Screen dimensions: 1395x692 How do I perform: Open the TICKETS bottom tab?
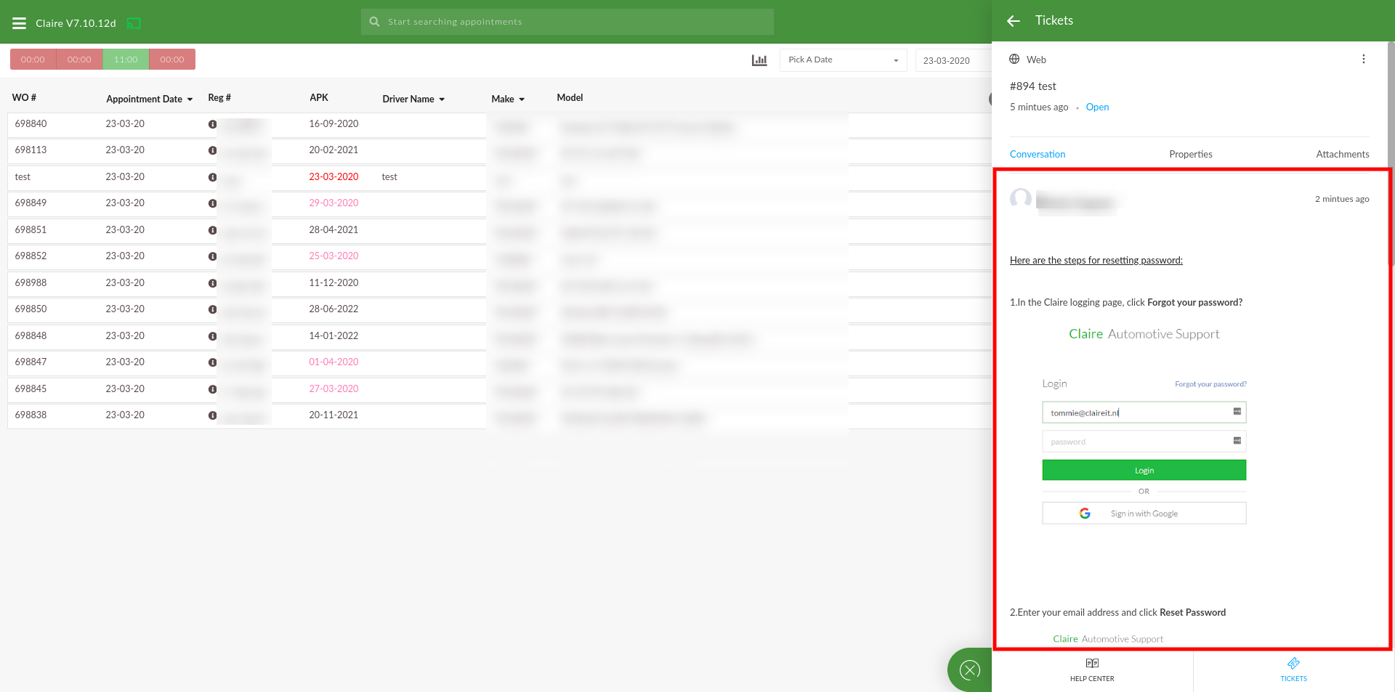[1293, 671]
